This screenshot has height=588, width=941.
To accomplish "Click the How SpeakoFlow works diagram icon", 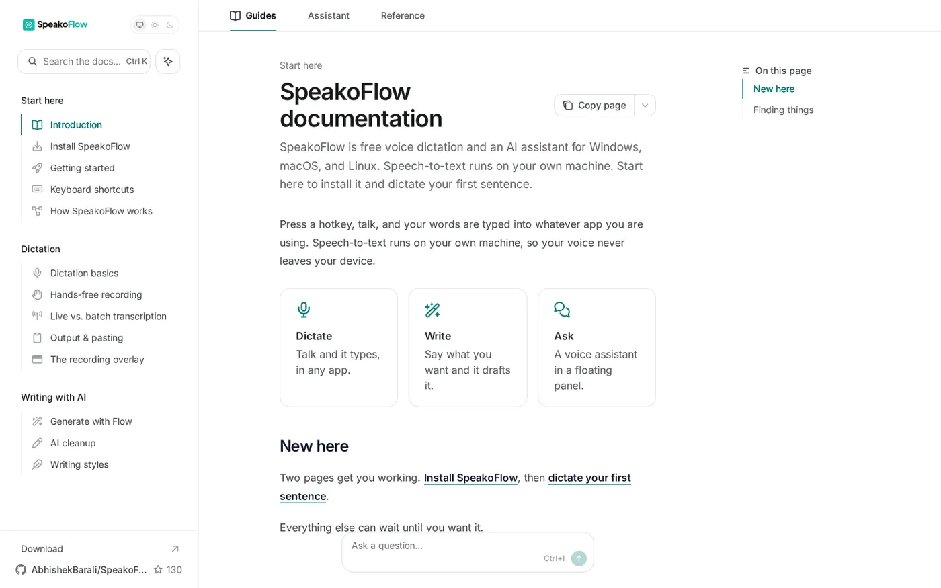I will pyautogui.click(x=38, y=211).
